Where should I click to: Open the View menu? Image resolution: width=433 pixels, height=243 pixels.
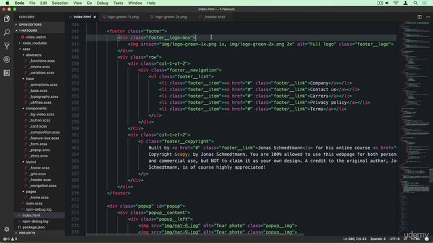[78, 3]
